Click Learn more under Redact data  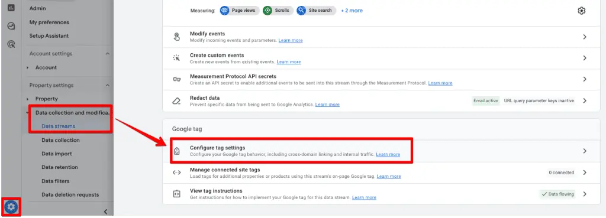(x=327, y=105)
